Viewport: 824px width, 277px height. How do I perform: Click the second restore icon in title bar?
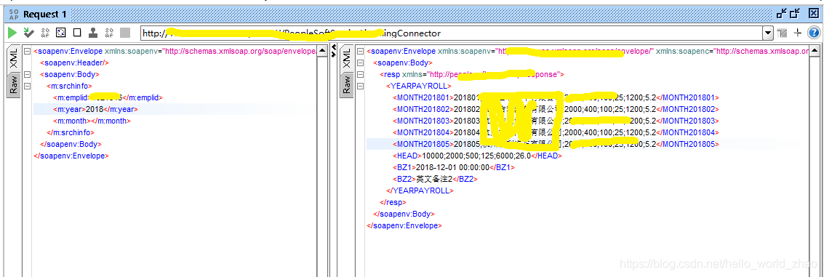pos(795,14)
